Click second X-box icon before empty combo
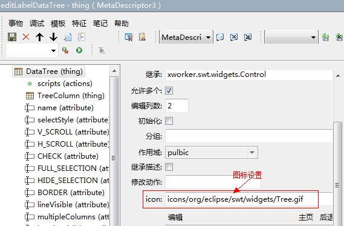 coord(248,37)
